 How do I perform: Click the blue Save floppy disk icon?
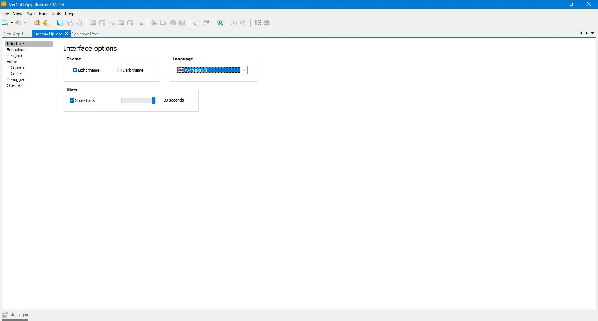tap(60, 23)
